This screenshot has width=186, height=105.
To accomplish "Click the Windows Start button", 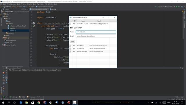I will point(3,102).
